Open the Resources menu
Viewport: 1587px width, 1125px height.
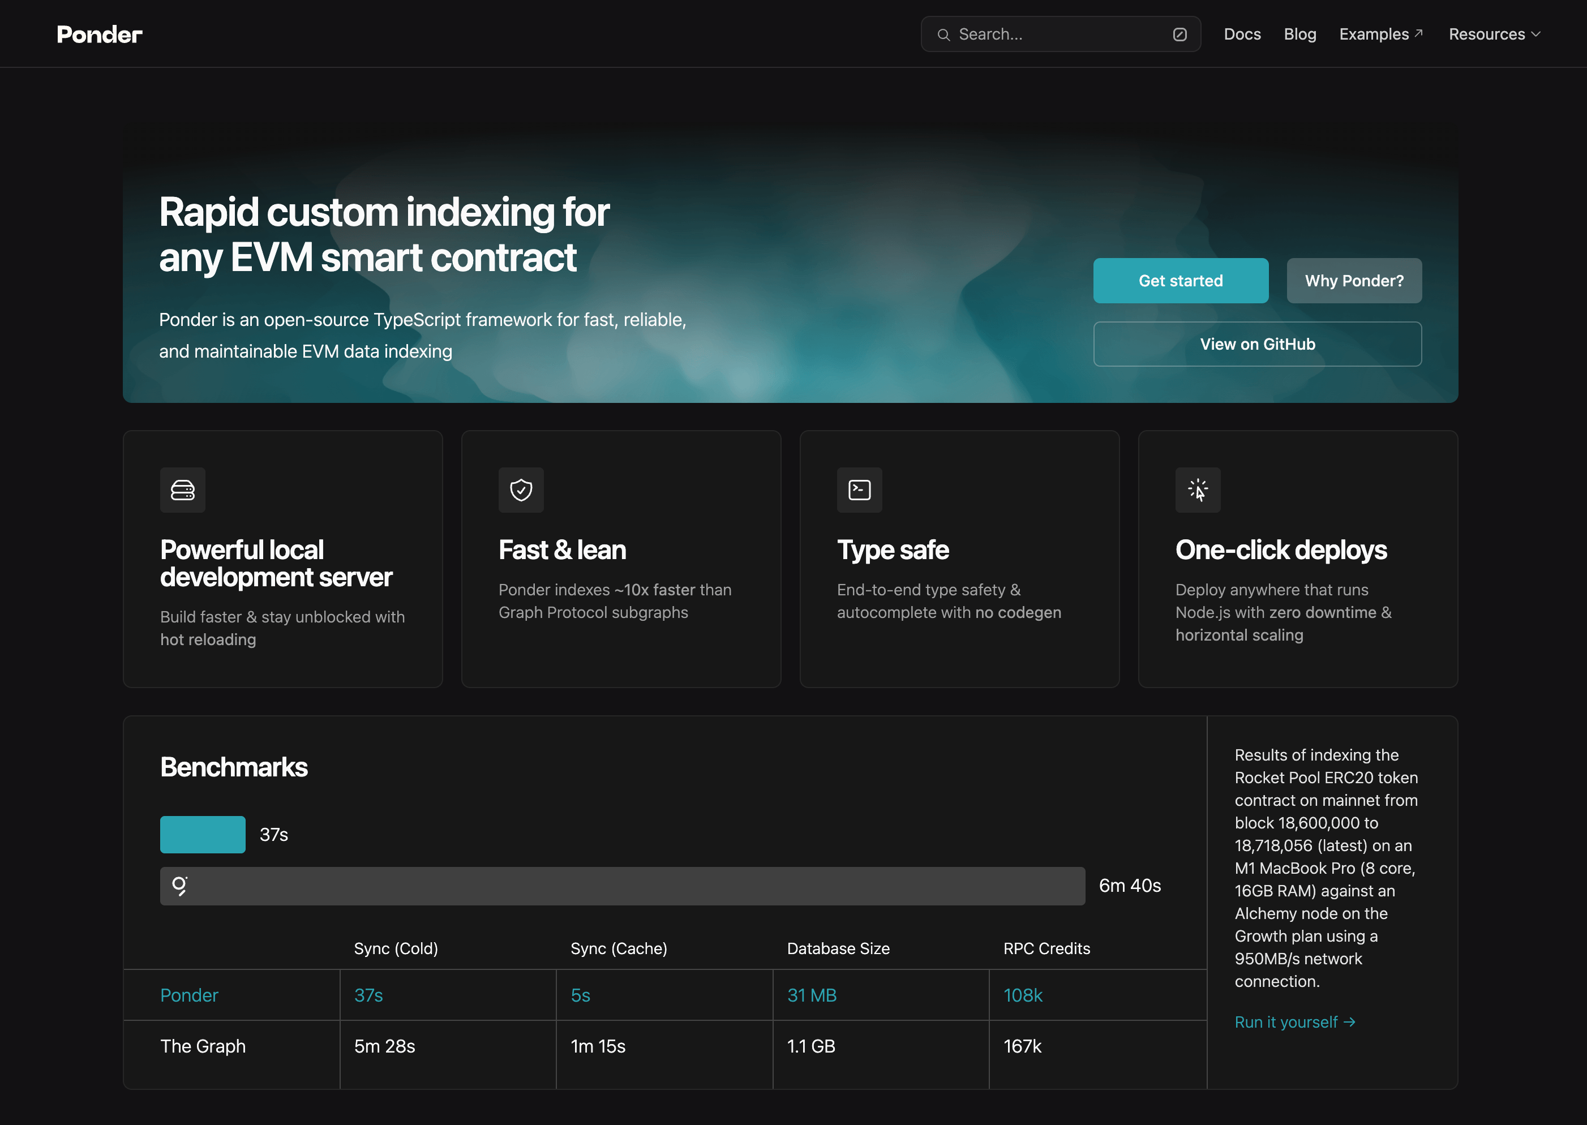click(x=1494, y=34)
